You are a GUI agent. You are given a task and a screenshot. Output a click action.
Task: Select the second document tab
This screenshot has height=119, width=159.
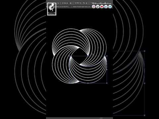pos(81,7)
